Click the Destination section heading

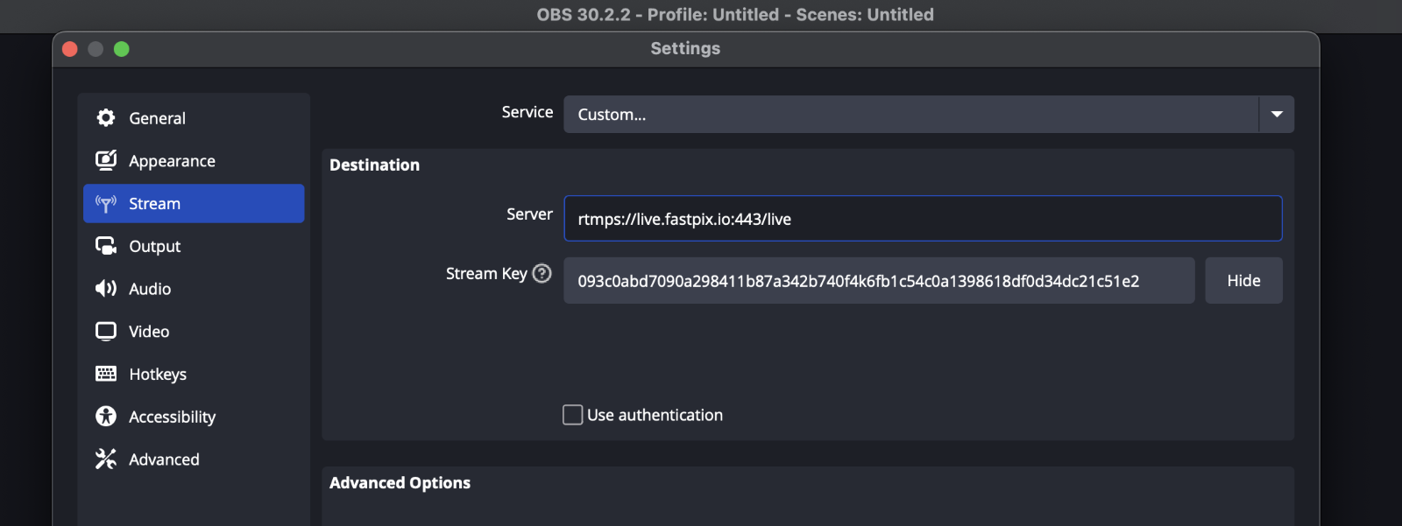(374, 165)
